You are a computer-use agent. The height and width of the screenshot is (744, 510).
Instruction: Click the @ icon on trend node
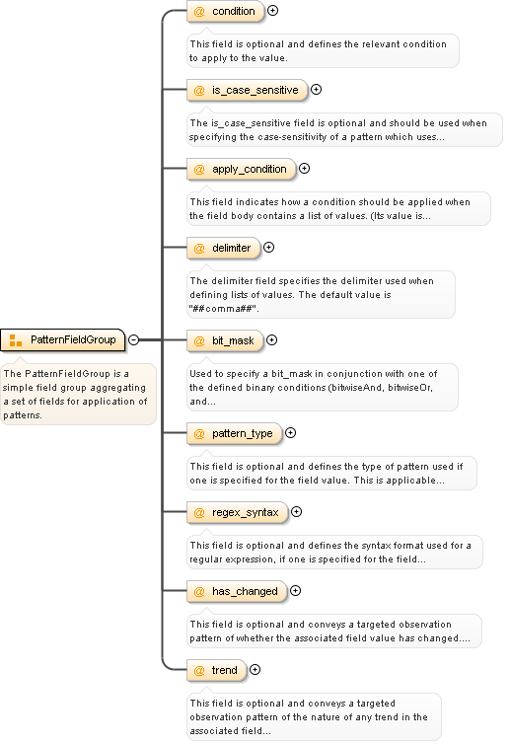(199, 670)
